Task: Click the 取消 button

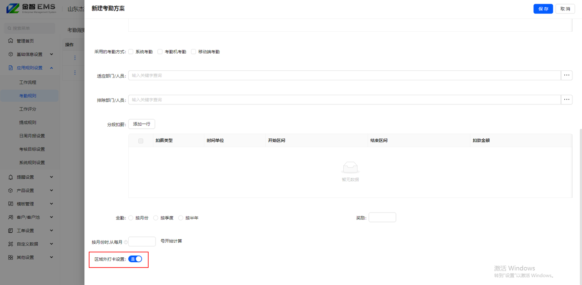Action: click(x=565, y=9)
